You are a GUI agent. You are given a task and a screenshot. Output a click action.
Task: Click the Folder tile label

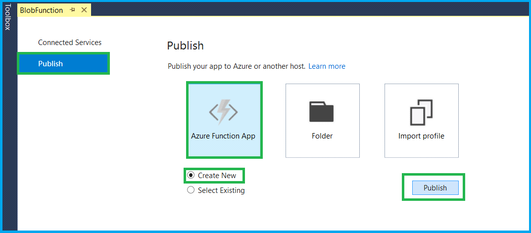click(322, 136)
